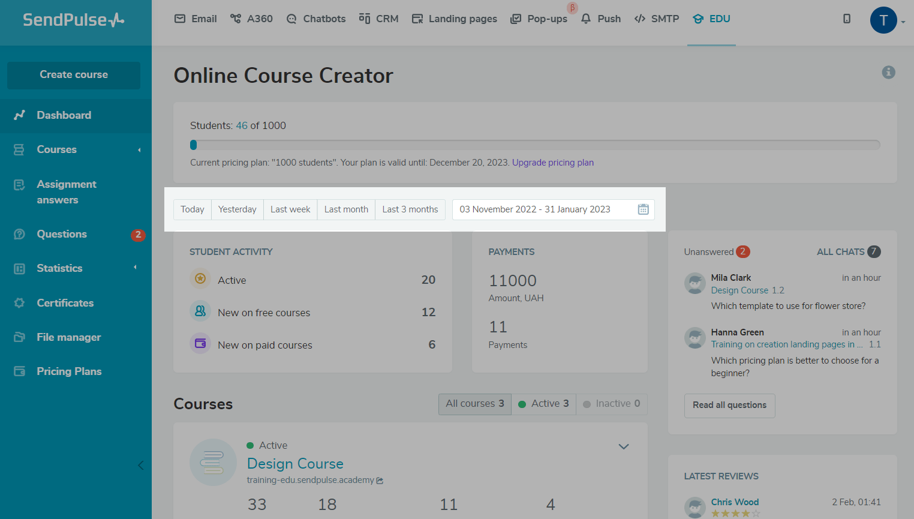Open the Chatbots tab in the top navigation
The height and width of the screenshot is (519, 914).
tap(316, 19)
